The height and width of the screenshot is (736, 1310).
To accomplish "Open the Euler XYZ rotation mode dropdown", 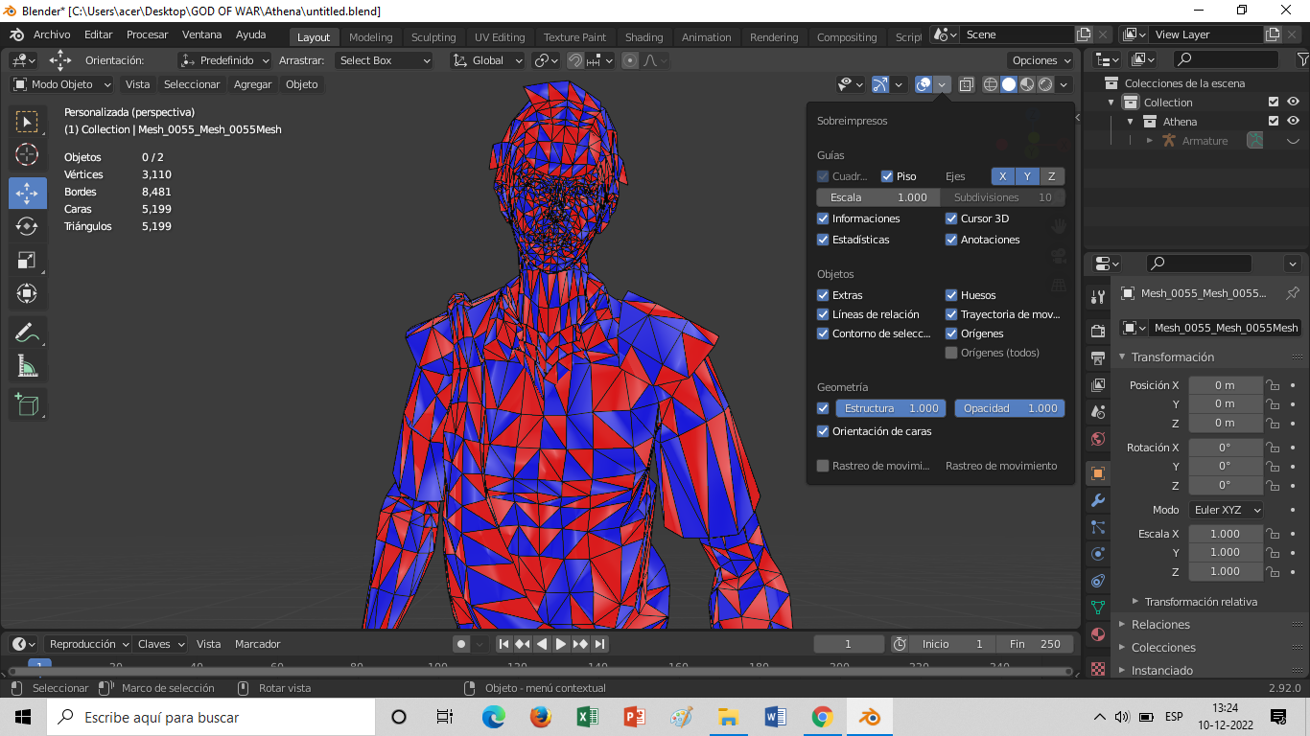I will point(1226,510).
